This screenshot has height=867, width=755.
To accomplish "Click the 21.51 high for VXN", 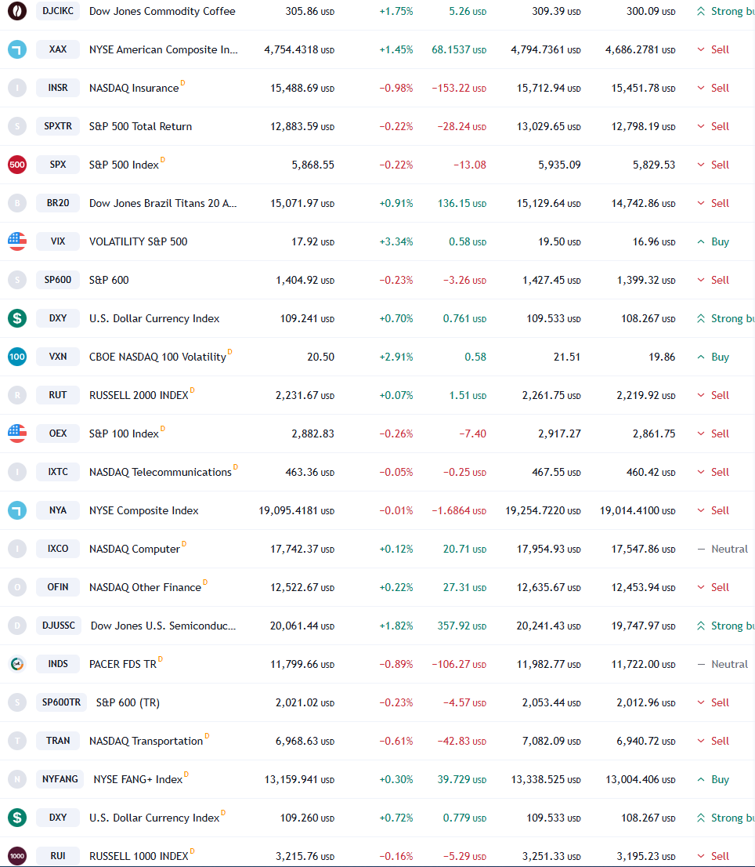I will coord(567,357).
